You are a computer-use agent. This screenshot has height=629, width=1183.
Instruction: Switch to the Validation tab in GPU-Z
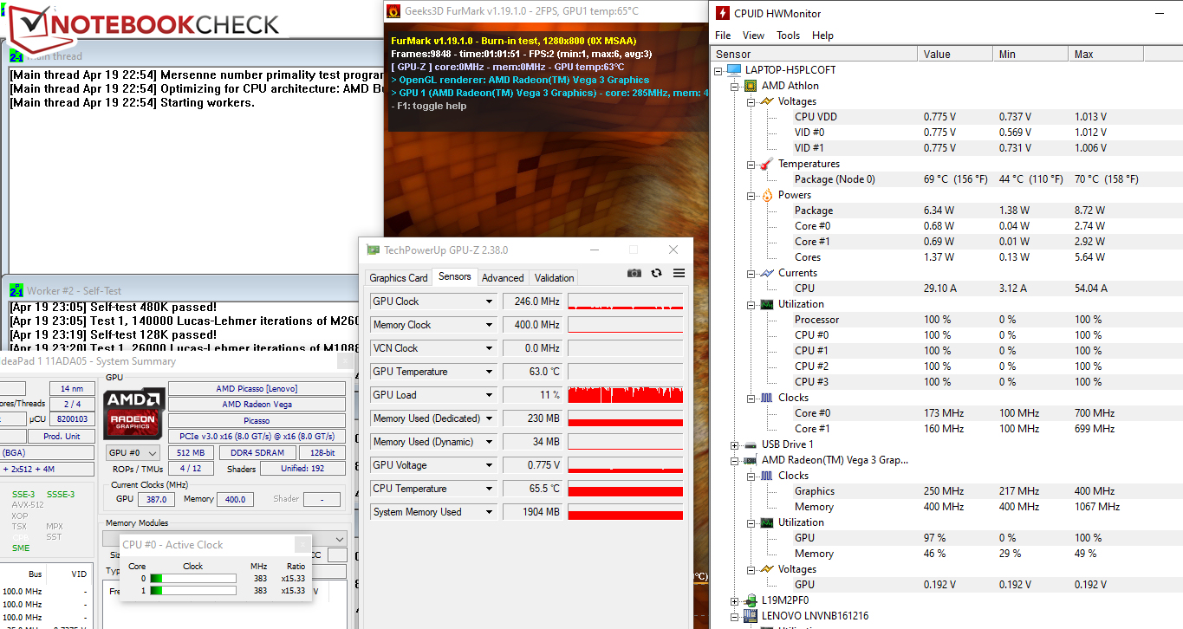click(555, 278)
